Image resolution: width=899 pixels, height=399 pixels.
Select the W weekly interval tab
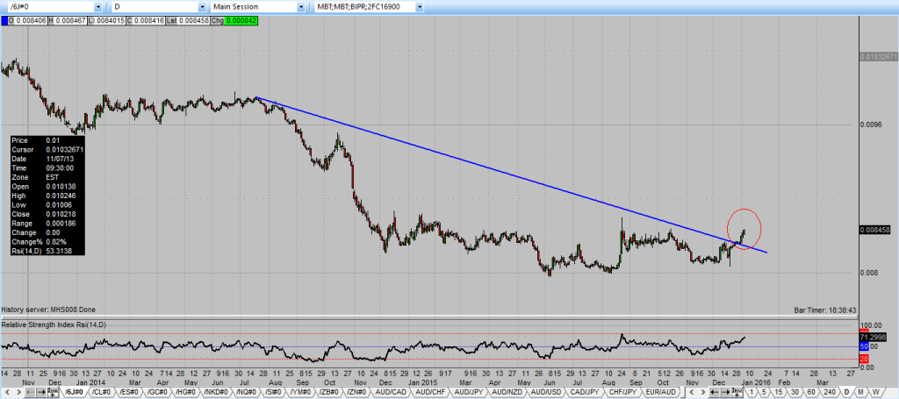(875, 392)
